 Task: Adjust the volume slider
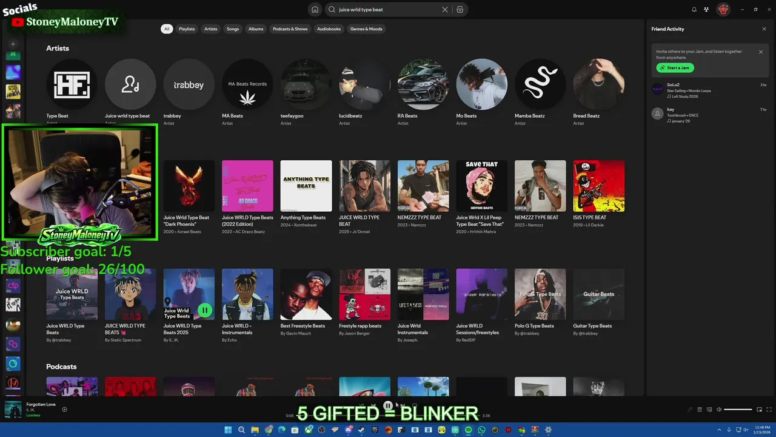[738, 410]
